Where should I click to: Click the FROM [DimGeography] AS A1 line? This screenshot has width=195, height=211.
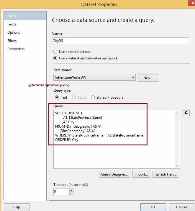(x=78, y=126)
